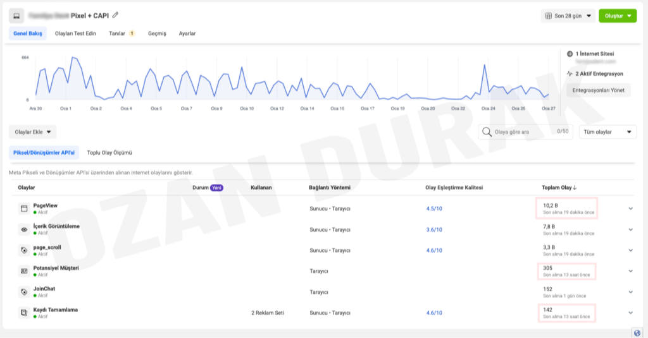Viewport: 648px width, 338px height.
Task: Open Kaydı Tamamlama match quality 4.6/10 link
Action: click(434, 313)
